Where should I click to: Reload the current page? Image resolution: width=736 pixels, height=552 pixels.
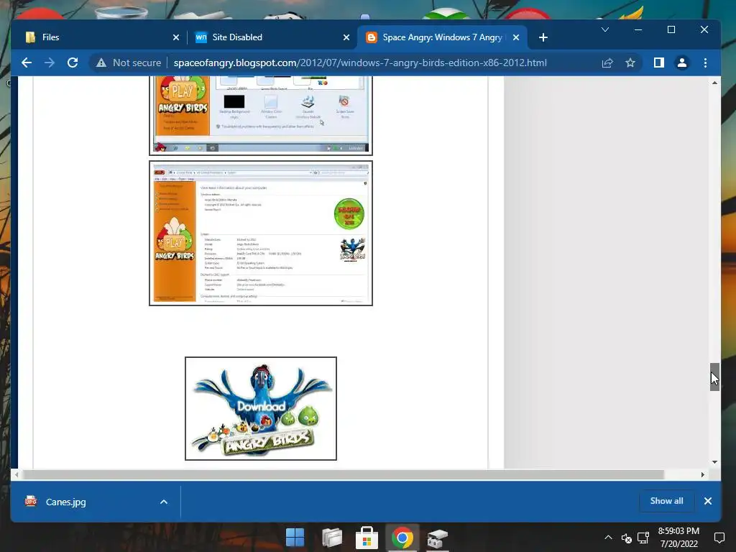73,63
